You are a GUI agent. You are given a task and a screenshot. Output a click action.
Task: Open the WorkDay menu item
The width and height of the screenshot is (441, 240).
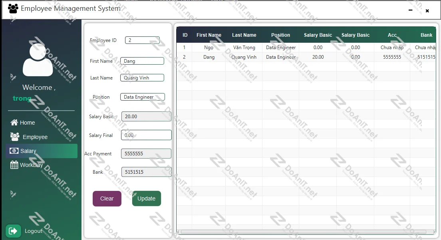tap(31, 165)
